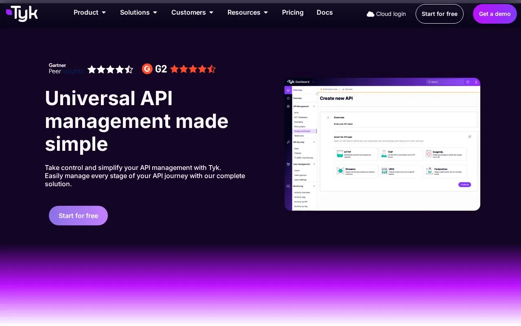Select "Webhooks" in the preview sidebar
Viewport: 521px width, 326px height.
[299, 136]
